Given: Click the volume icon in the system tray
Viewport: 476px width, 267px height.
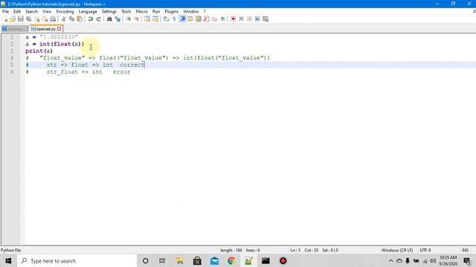Looking at the screenshot, I should click(433, 261).
